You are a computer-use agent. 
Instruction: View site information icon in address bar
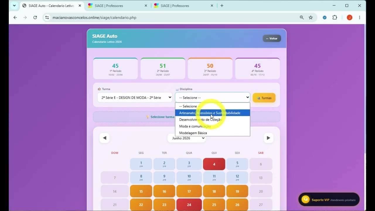(47, 18)
